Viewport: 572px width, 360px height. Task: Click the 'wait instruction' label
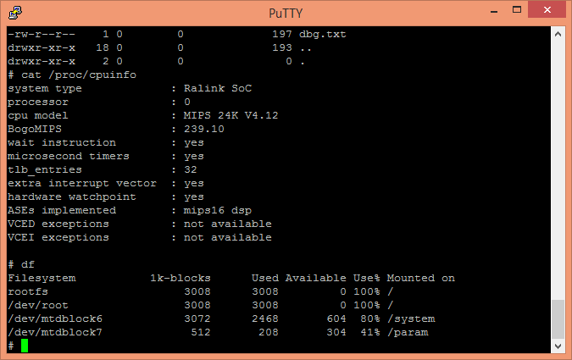pyautogui.click(x=62, y=142)
